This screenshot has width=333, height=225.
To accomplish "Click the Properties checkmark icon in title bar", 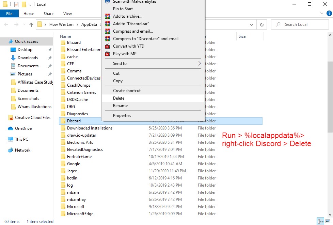I will point(16,4).
